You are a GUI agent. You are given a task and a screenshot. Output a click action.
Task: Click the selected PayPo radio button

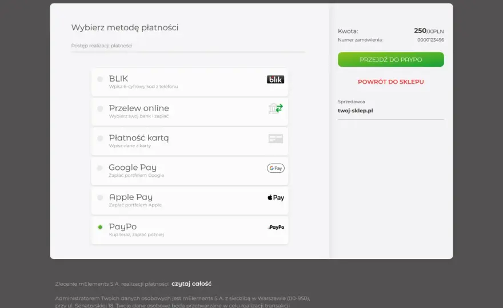click(100, 227)
